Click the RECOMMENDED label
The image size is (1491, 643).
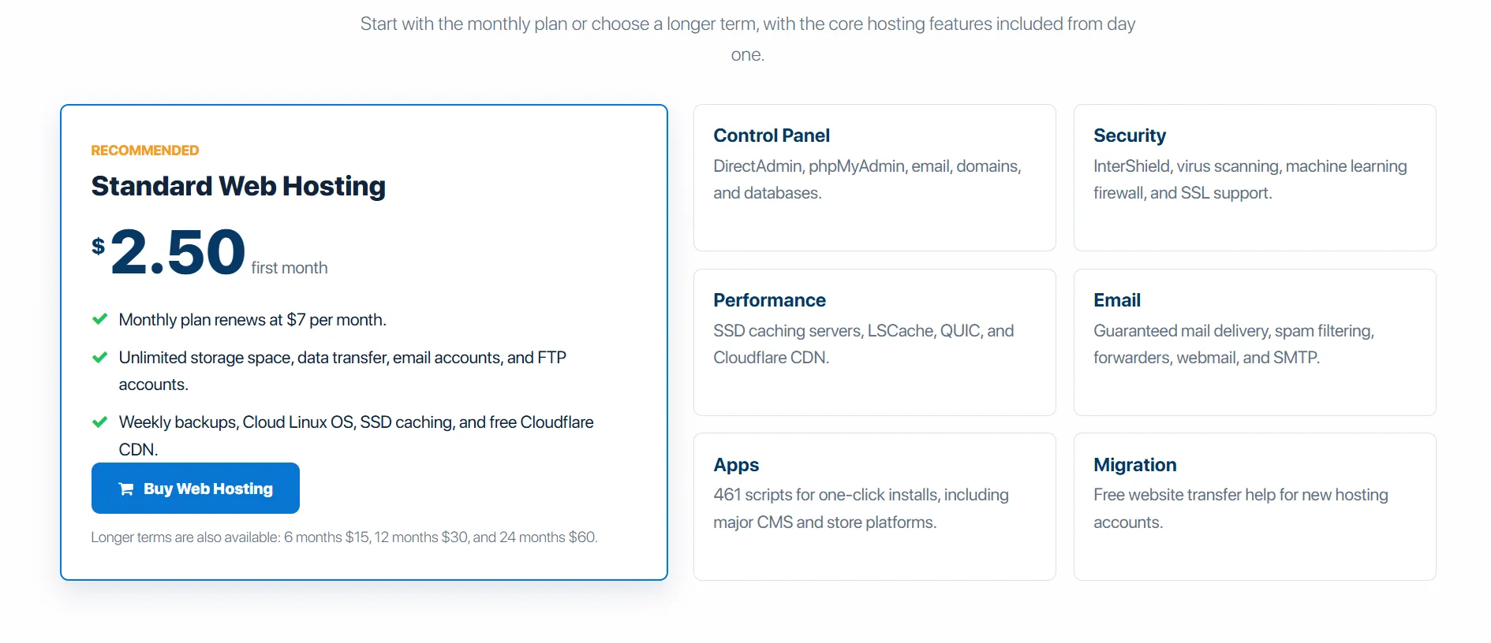(145, 151)
